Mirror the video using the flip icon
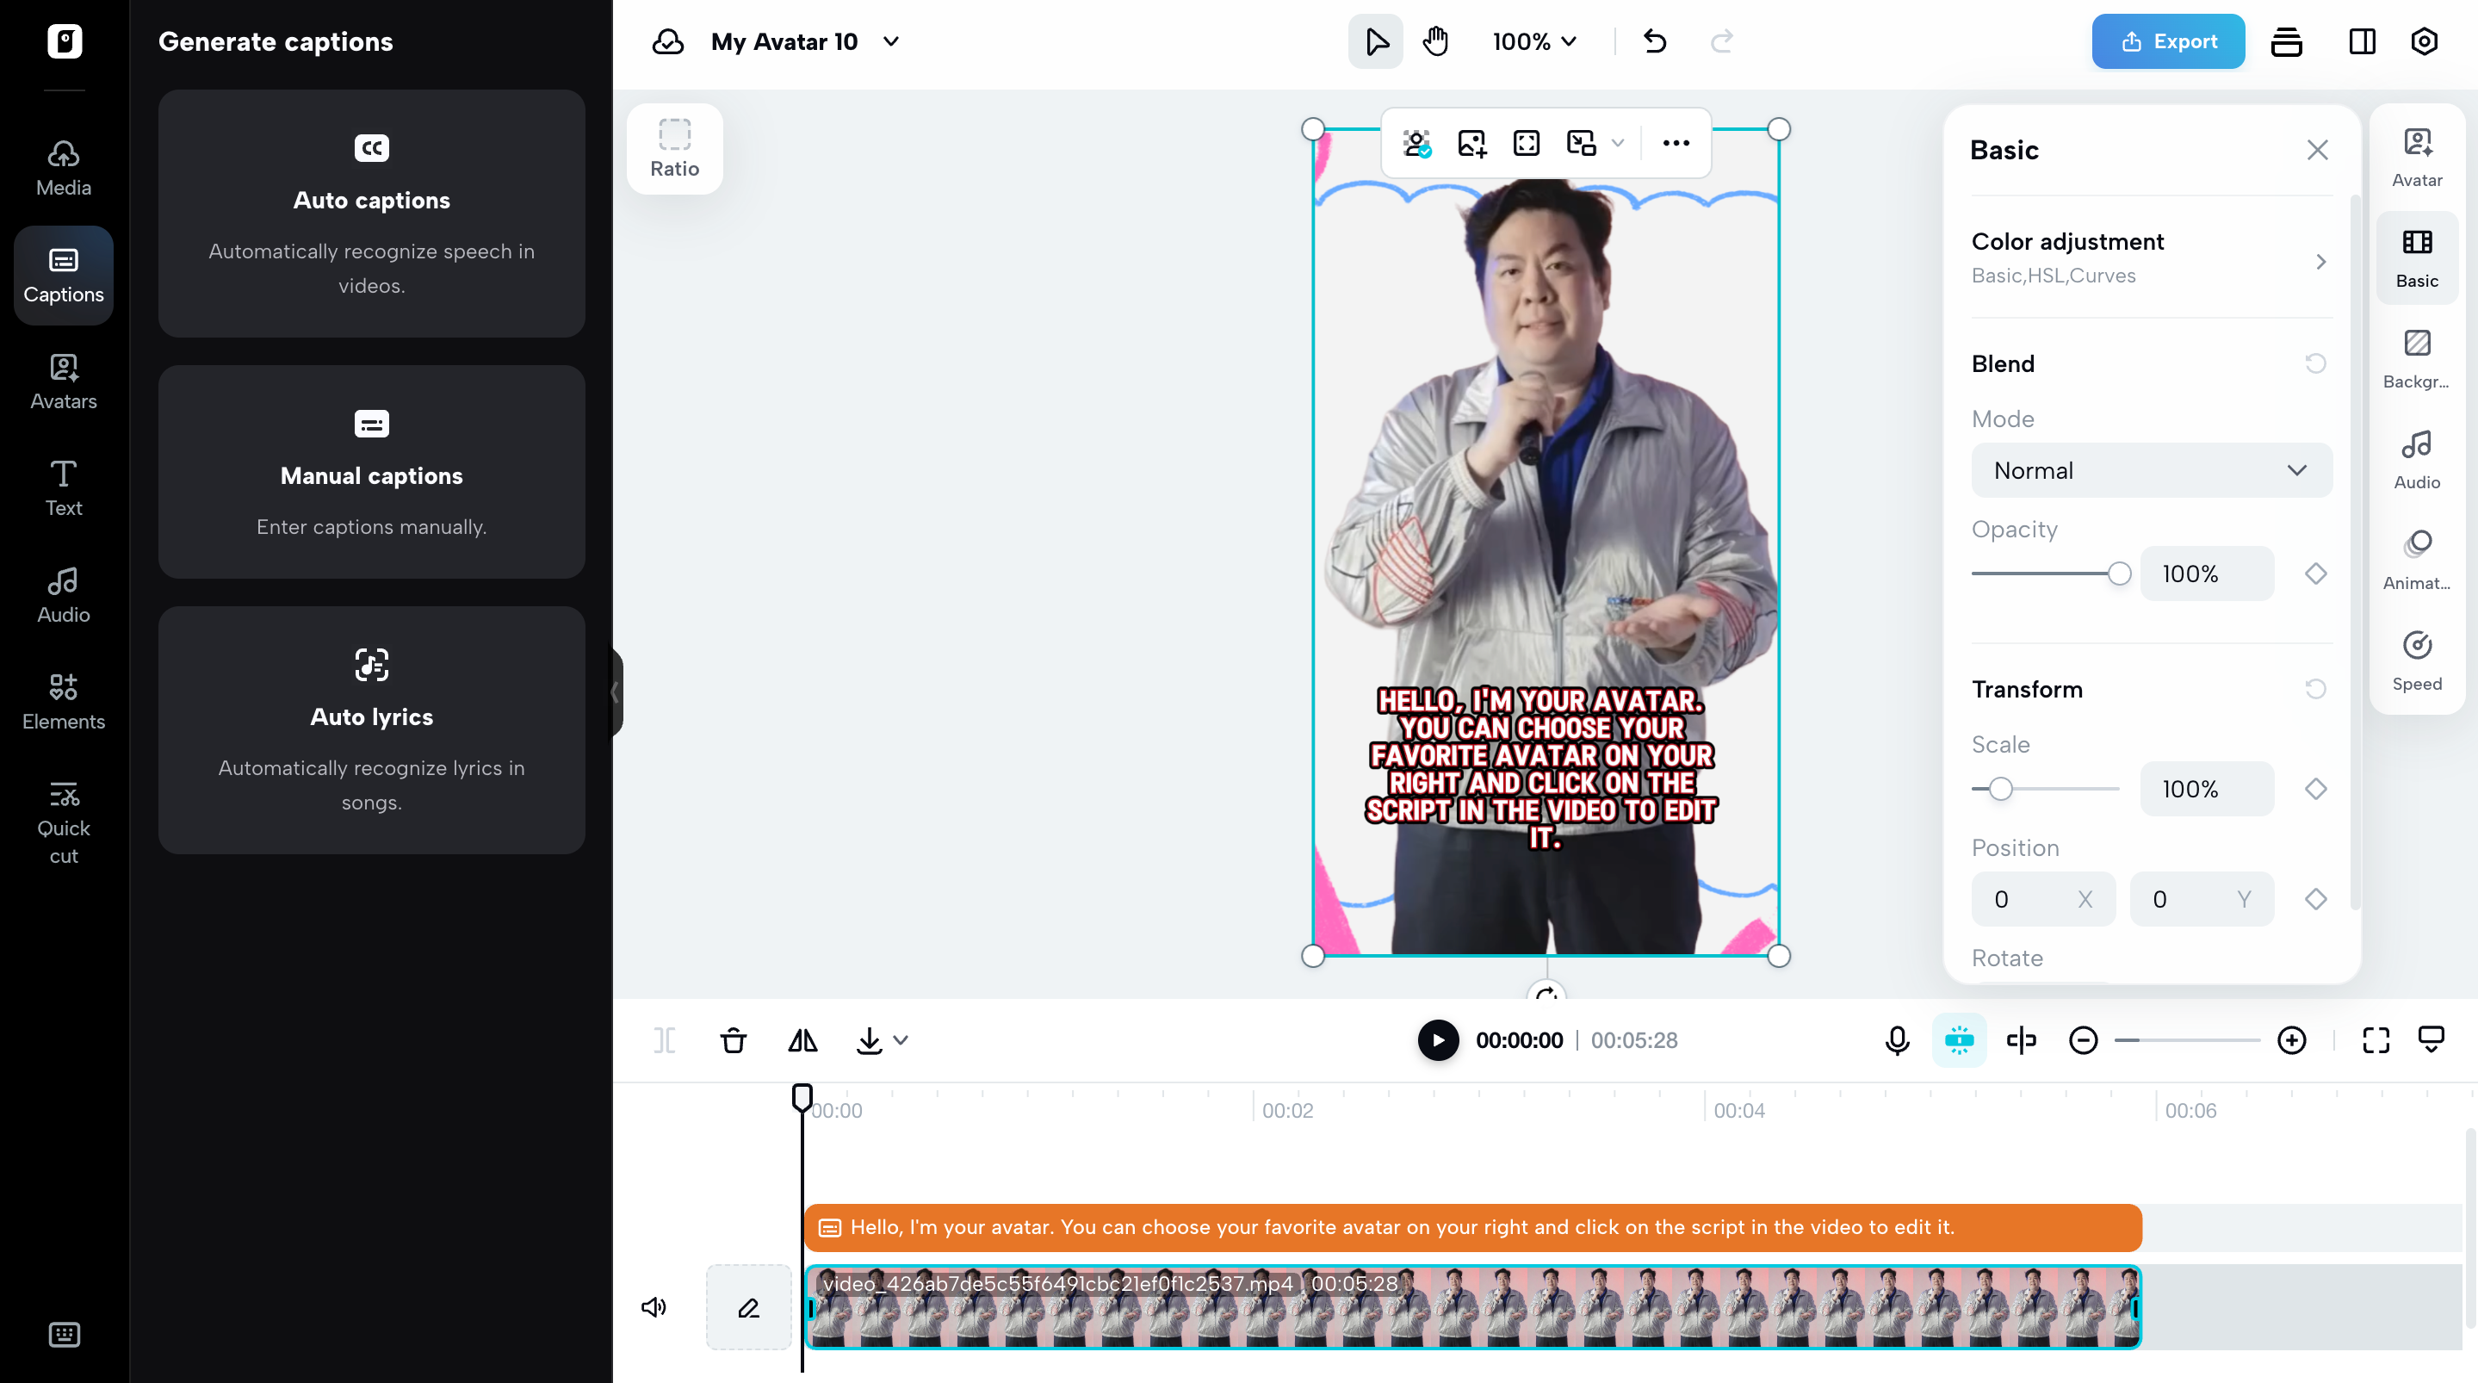2478x1383 pixels. coord(802,1040)
